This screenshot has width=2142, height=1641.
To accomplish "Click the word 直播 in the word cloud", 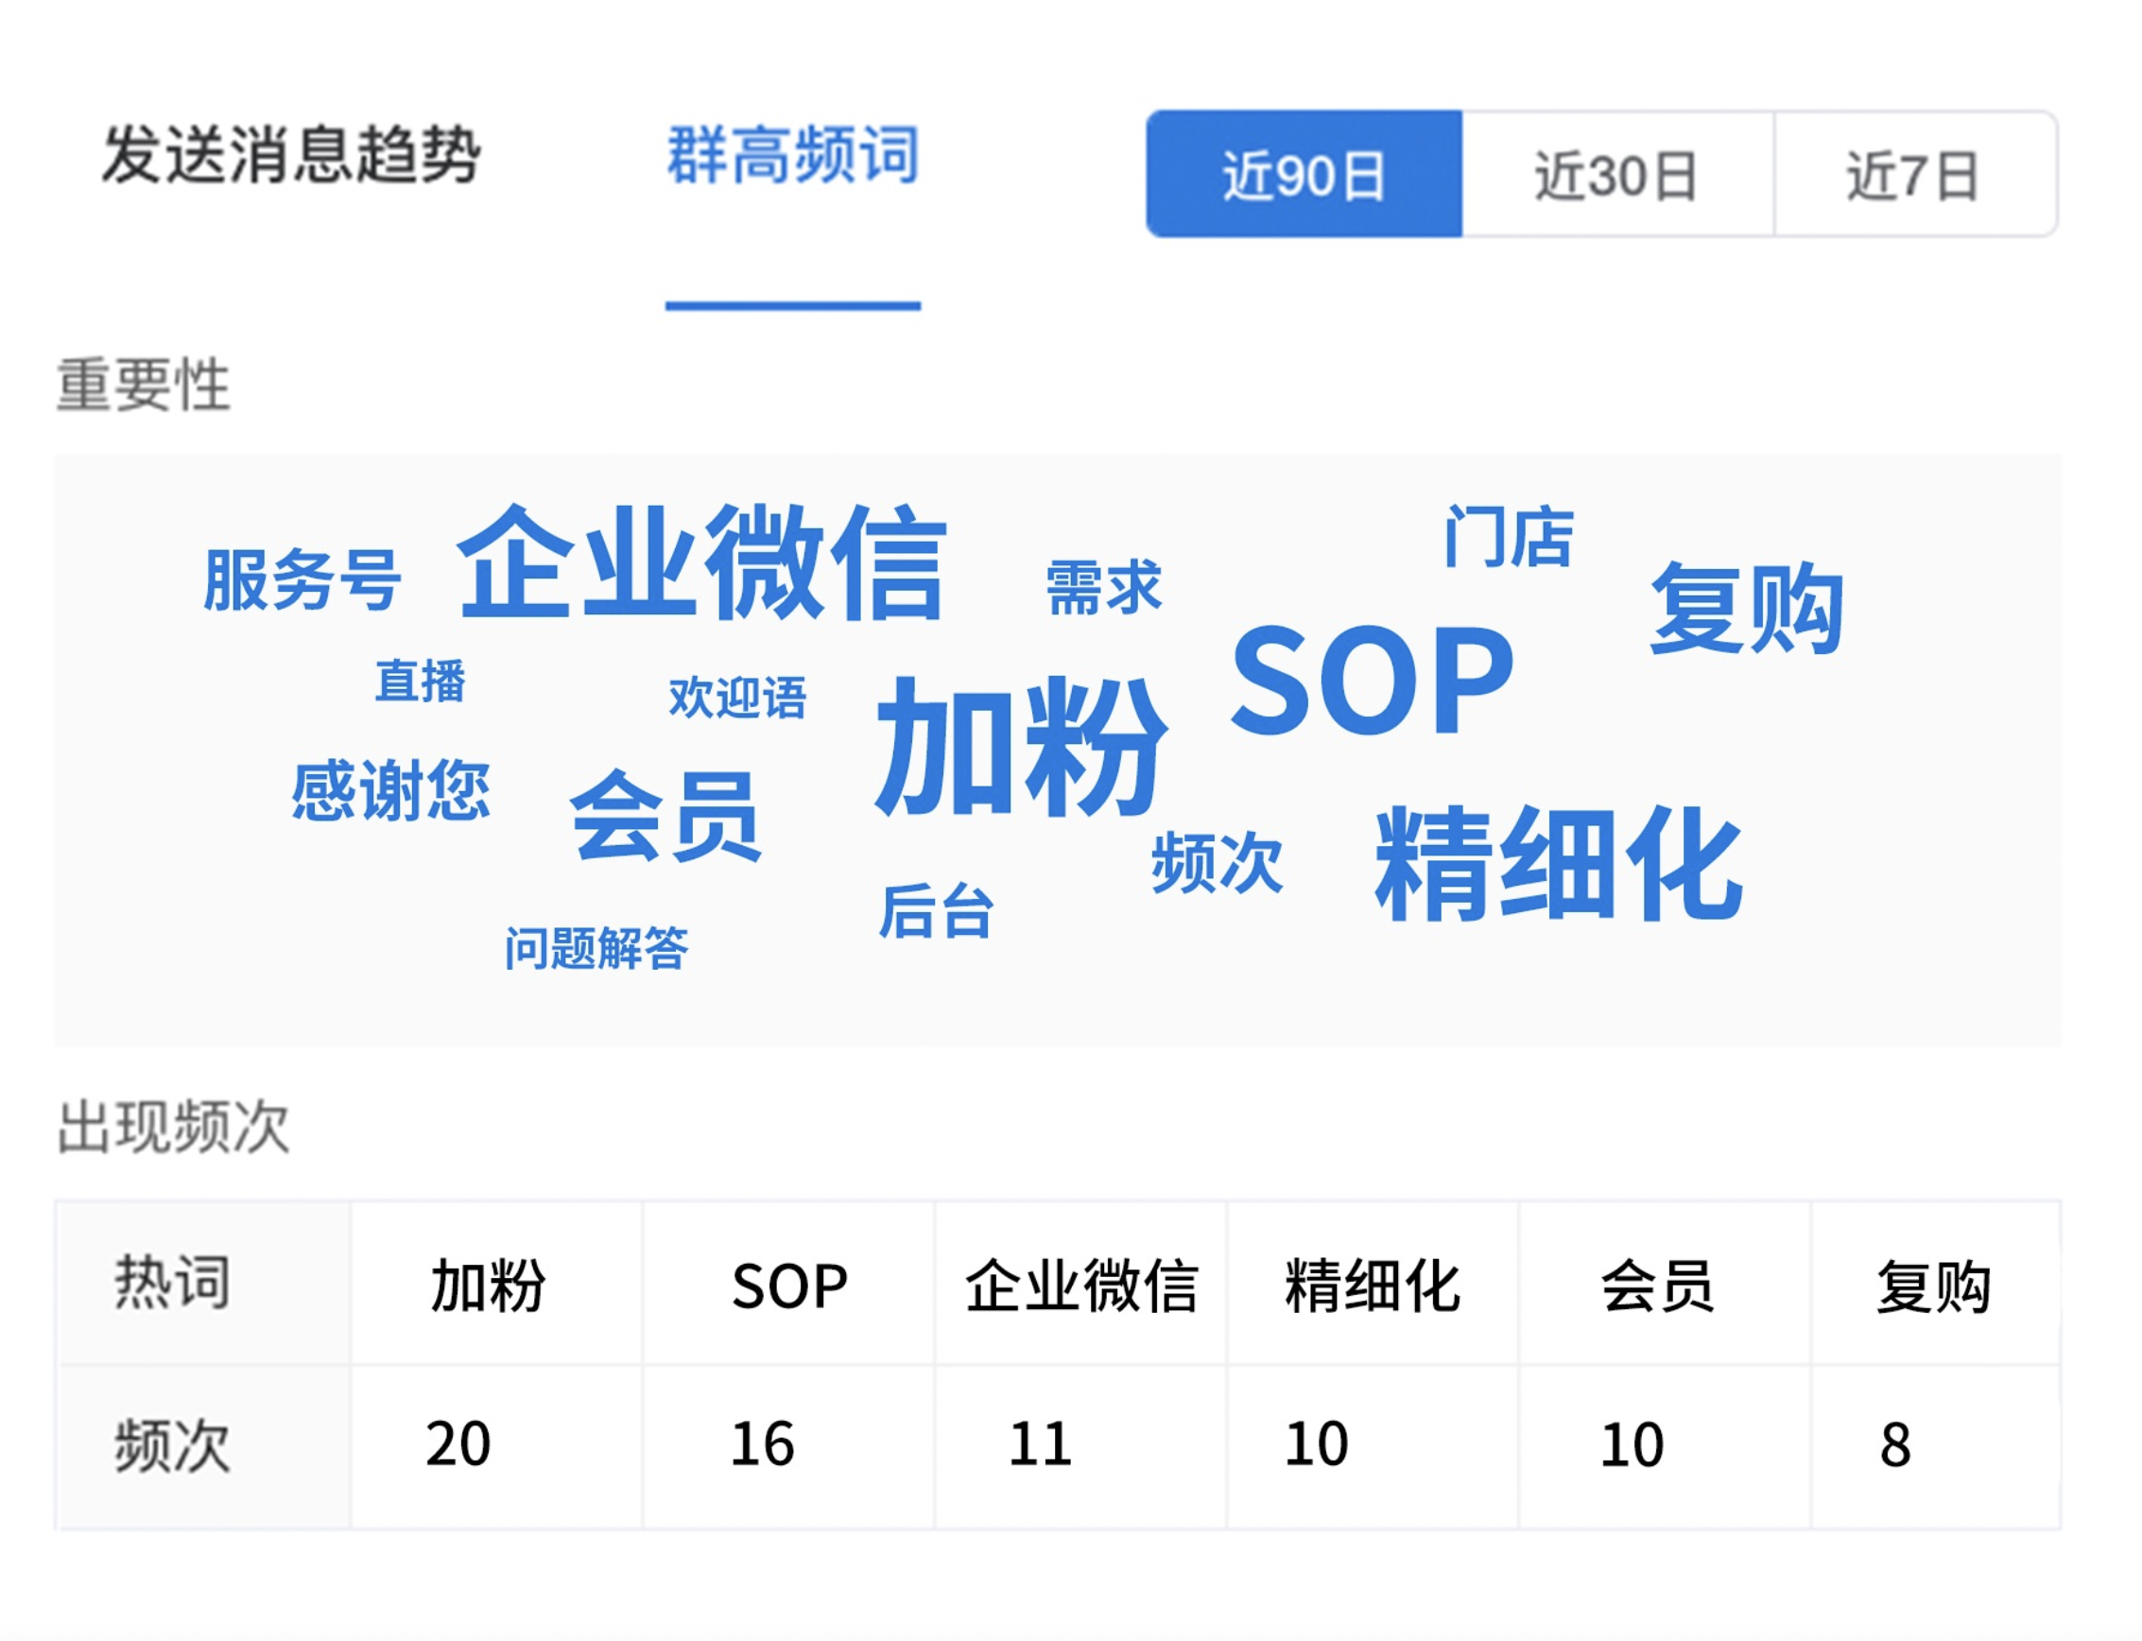I will (421, 680).
